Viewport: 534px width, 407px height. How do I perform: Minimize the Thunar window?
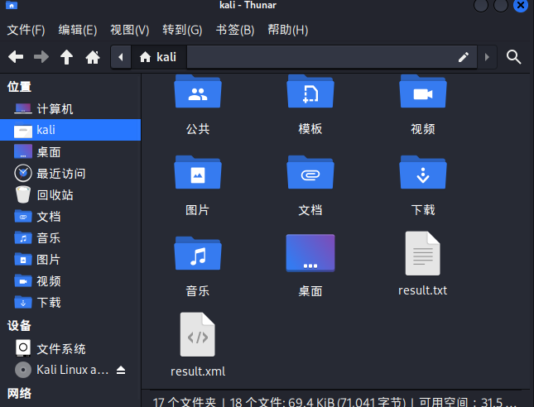[x=481, y=5]
